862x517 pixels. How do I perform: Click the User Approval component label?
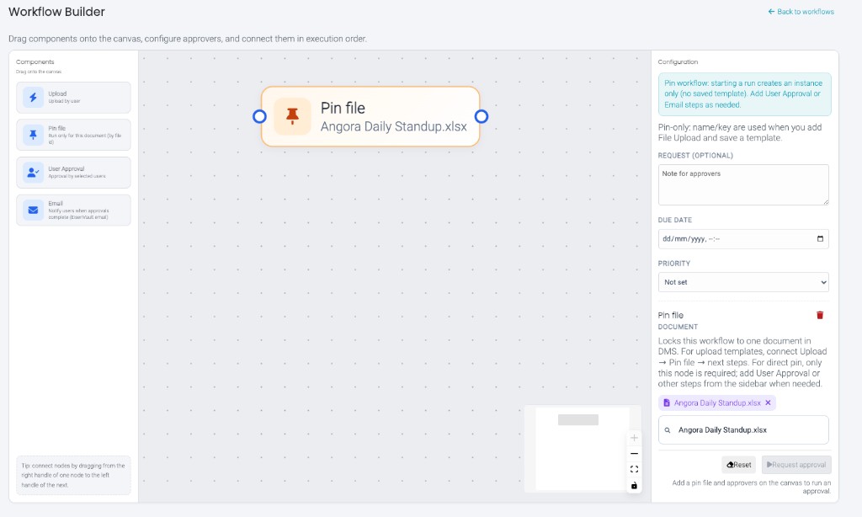[66, 169]
